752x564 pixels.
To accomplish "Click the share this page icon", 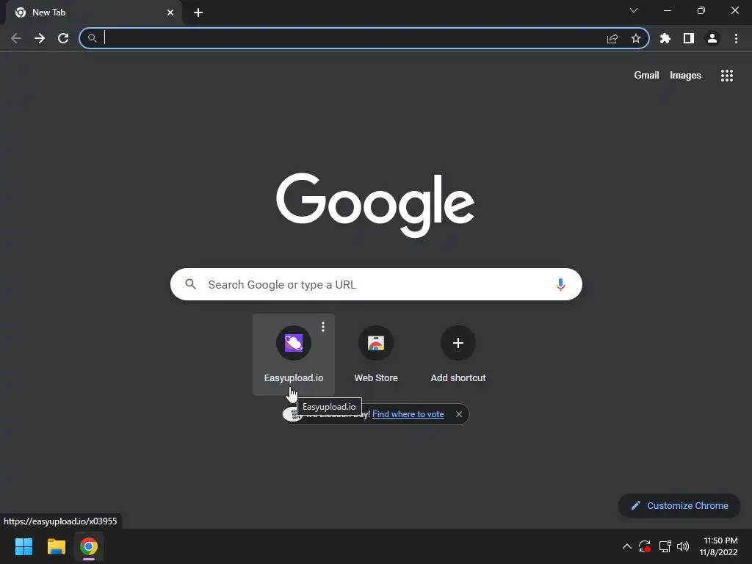I will (x=612, y=38).
